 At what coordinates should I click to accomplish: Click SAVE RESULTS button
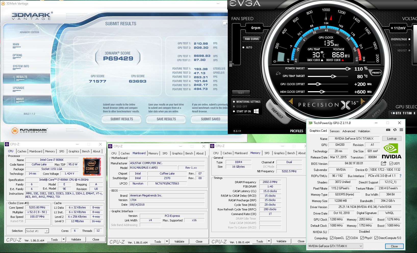pos(166,119)
